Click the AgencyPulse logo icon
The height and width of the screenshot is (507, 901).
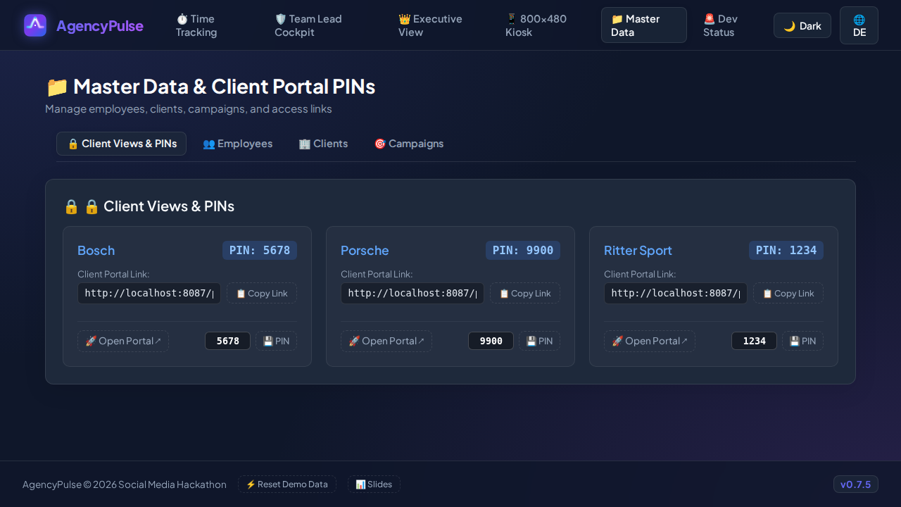(x=35, y=25)
